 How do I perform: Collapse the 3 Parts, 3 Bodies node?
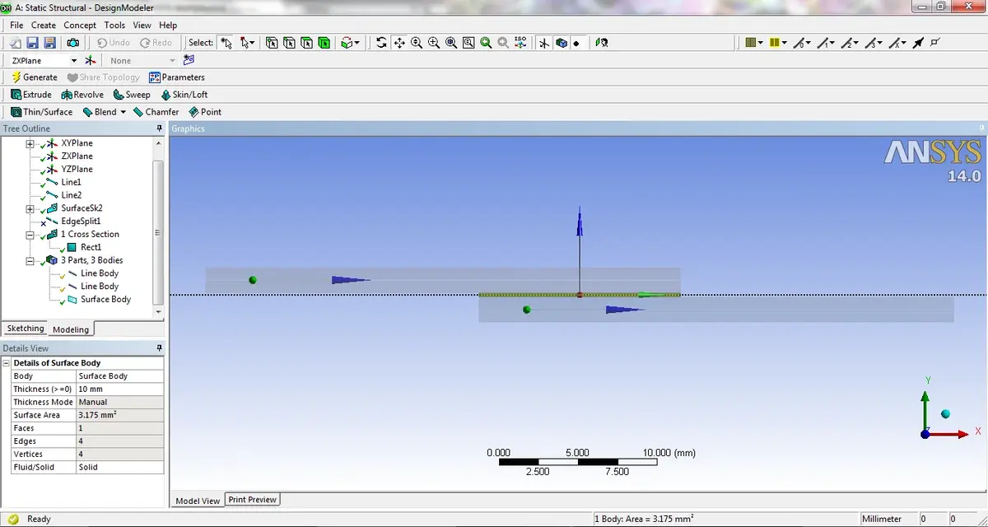(x=30, y=260)
